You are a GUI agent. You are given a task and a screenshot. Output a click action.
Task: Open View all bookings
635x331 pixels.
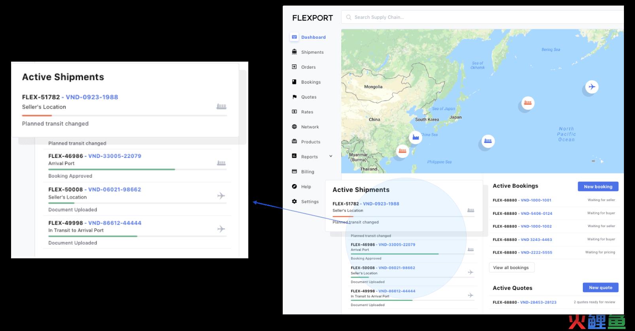(x=511, y=267)
